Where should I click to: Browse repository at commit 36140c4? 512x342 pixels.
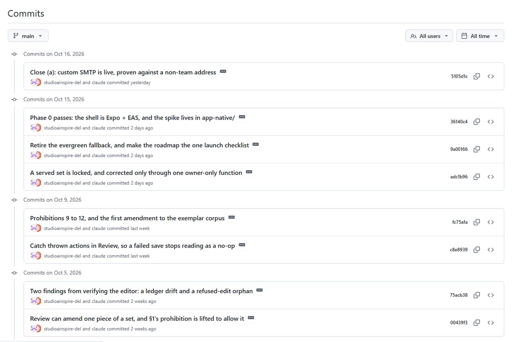pos(491,122)
